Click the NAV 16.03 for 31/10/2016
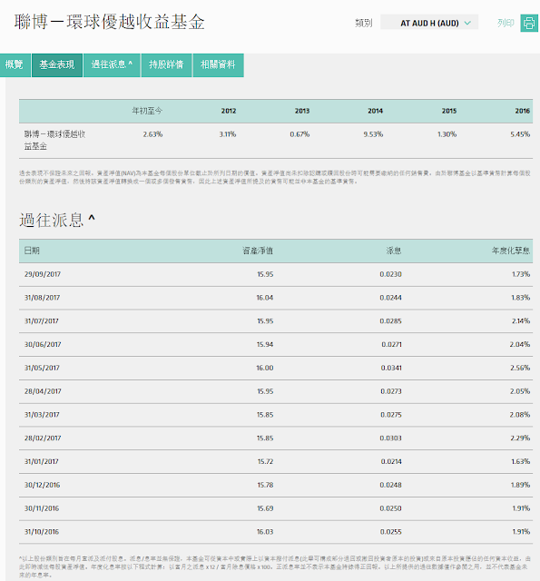Image resolution: width=540 pixels, height=581 pixels. (265, 532)
